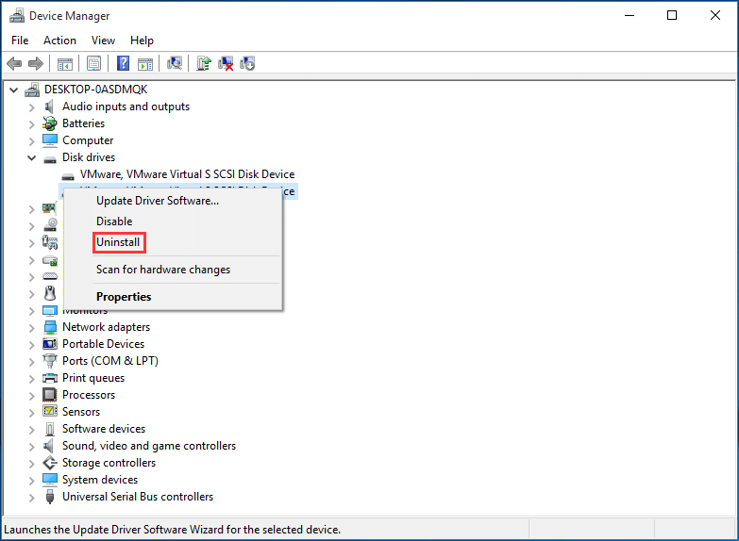Open the Help menu
The height and width of the screenshot is (541, 739).
[142, 41]
